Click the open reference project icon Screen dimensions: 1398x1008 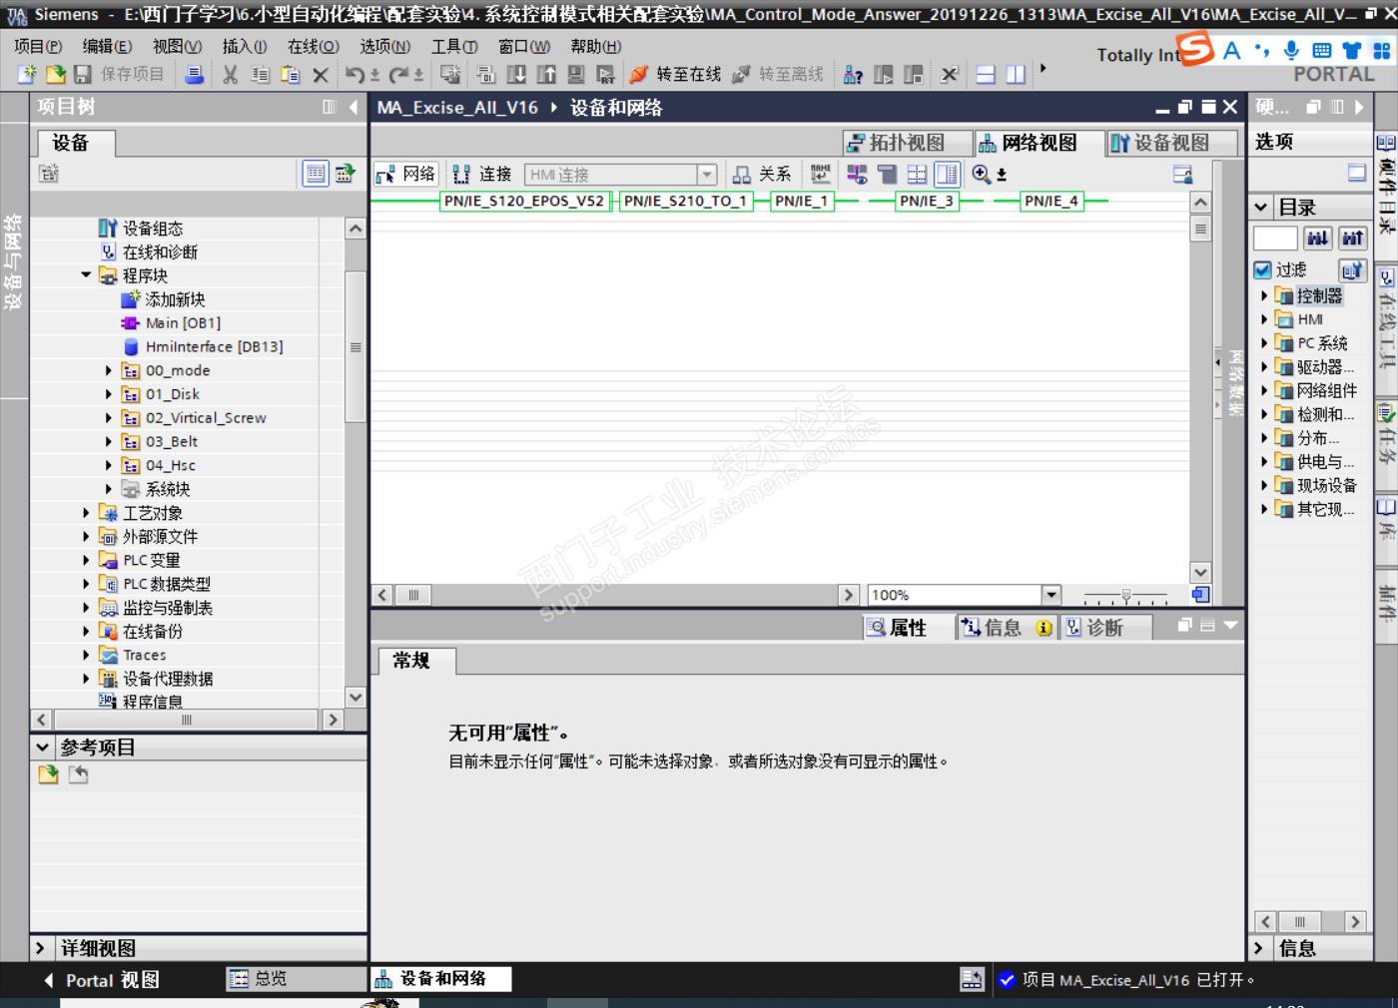point(48,774)
